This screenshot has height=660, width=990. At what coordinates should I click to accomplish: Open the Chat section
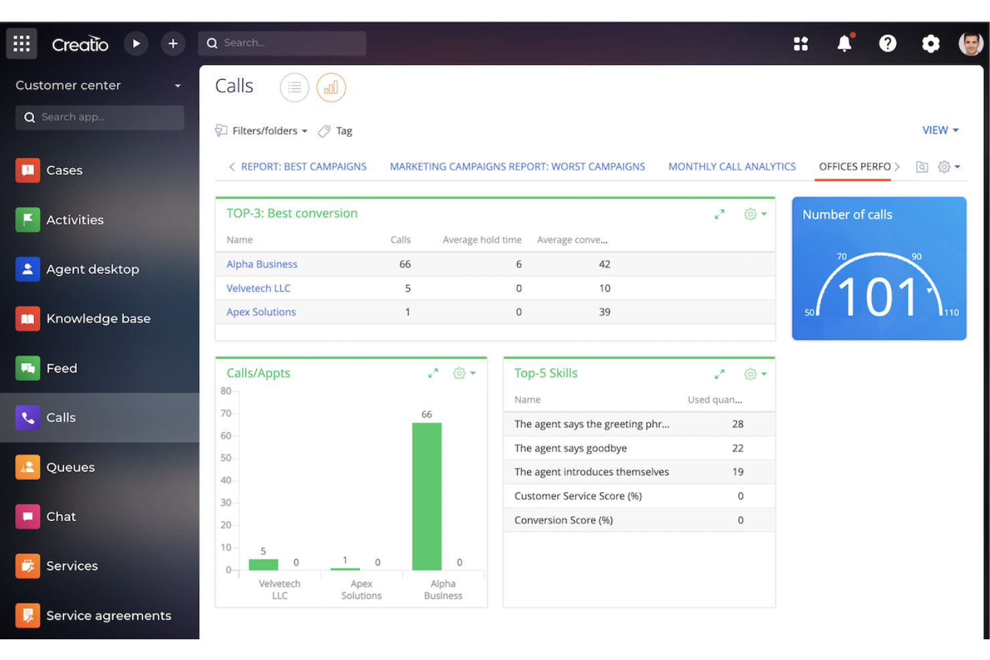tap(61, 516)
